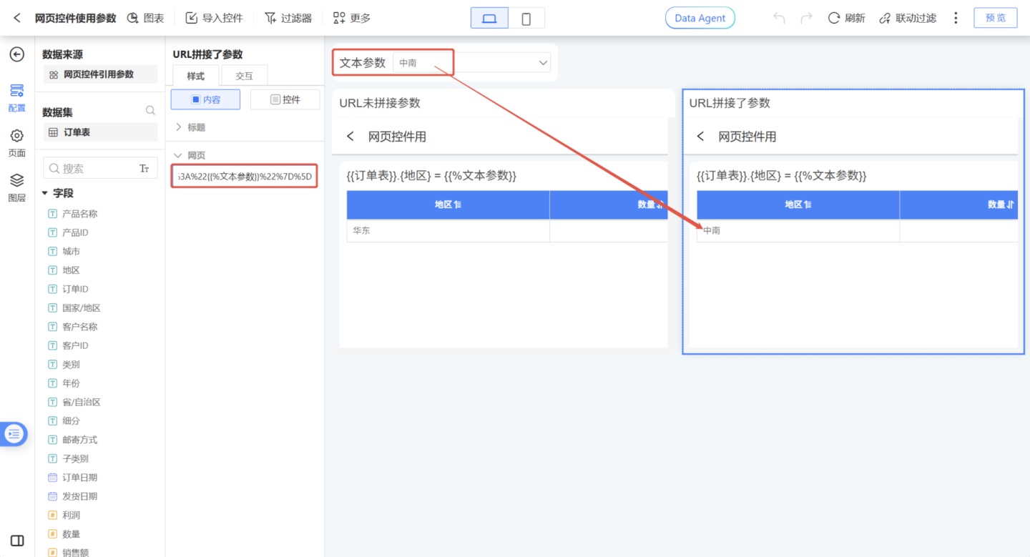Open the 图表 chart menu
1030x557 pixels.
pos(145,18)
